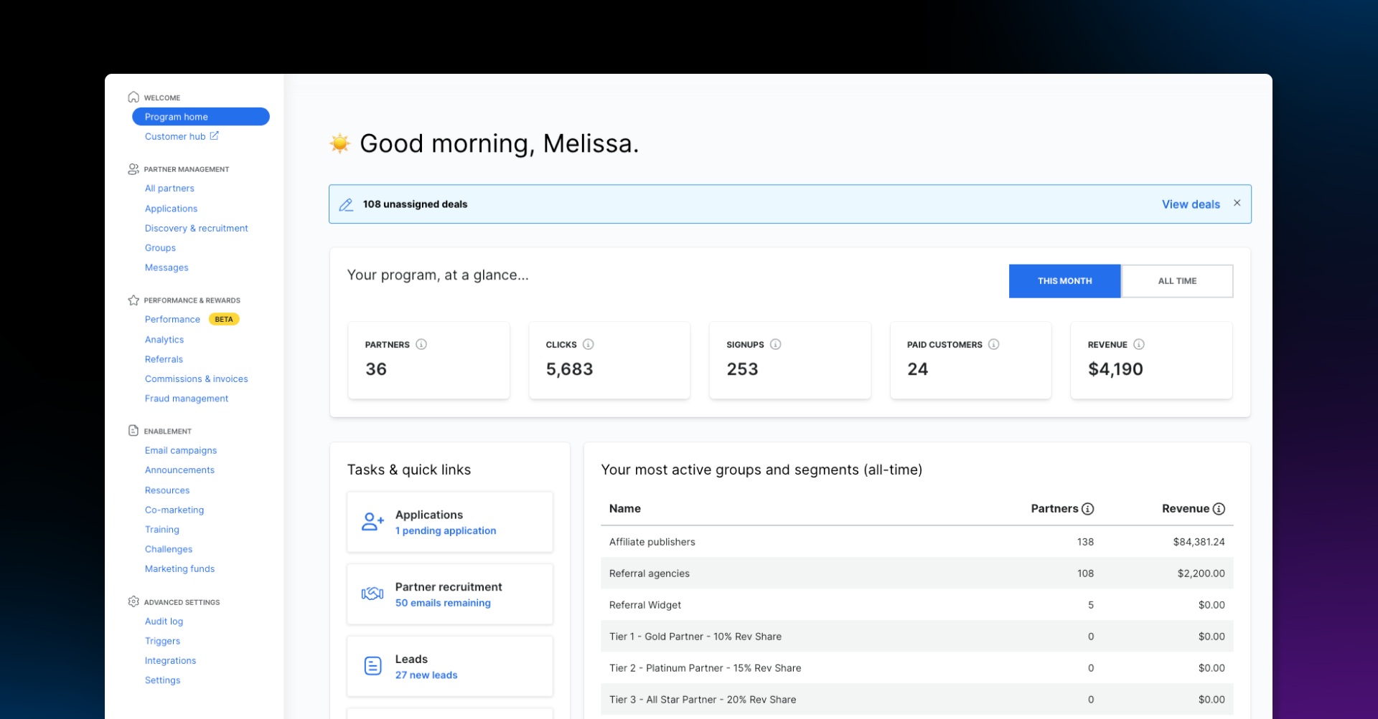Click info icon in Revenue table header
1378x719 pixels.
(1219, 509)
